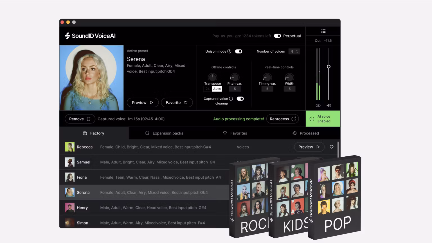Toggle the stereo link icon under meters

[318, 105]
